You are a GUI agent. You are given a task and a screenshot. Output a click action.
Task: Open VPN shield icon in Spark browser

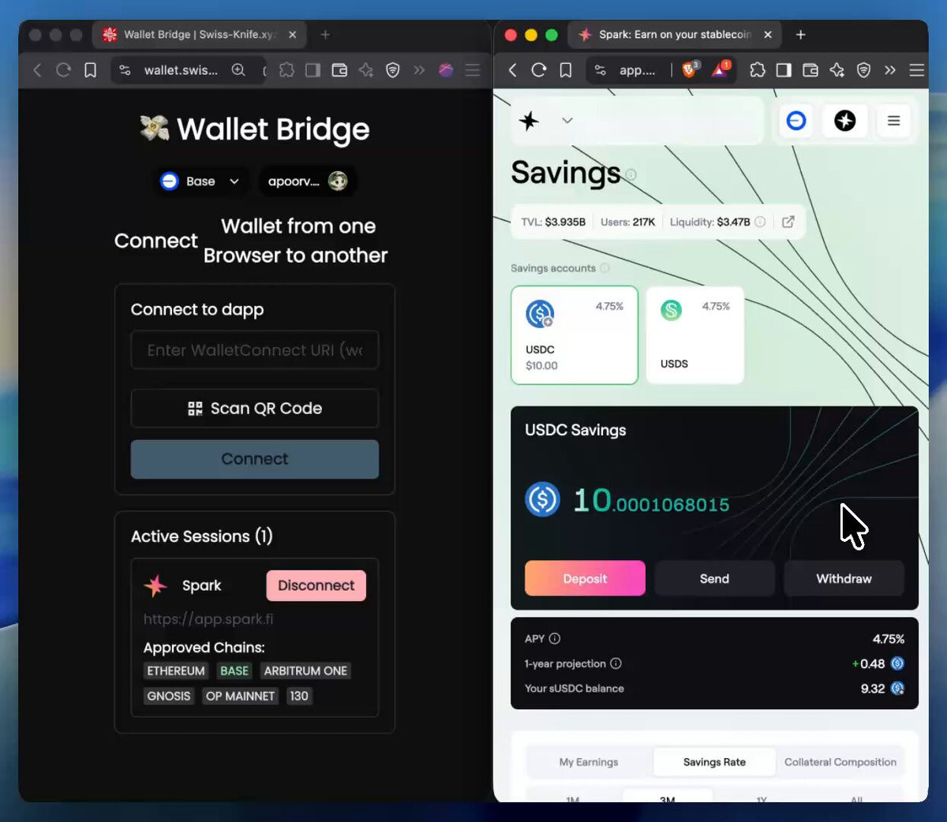(x=864, y=70)
